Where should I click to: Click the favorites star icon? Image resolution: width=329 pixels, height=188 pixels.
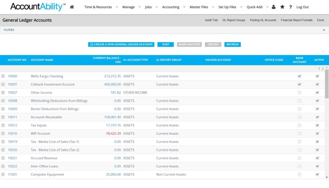click(282, 7)
